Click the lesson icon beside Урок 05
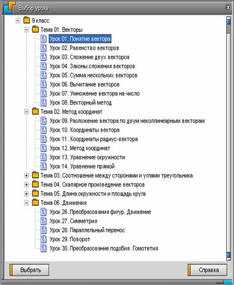The width and height of the screenshot is (234, 285). 44,75
